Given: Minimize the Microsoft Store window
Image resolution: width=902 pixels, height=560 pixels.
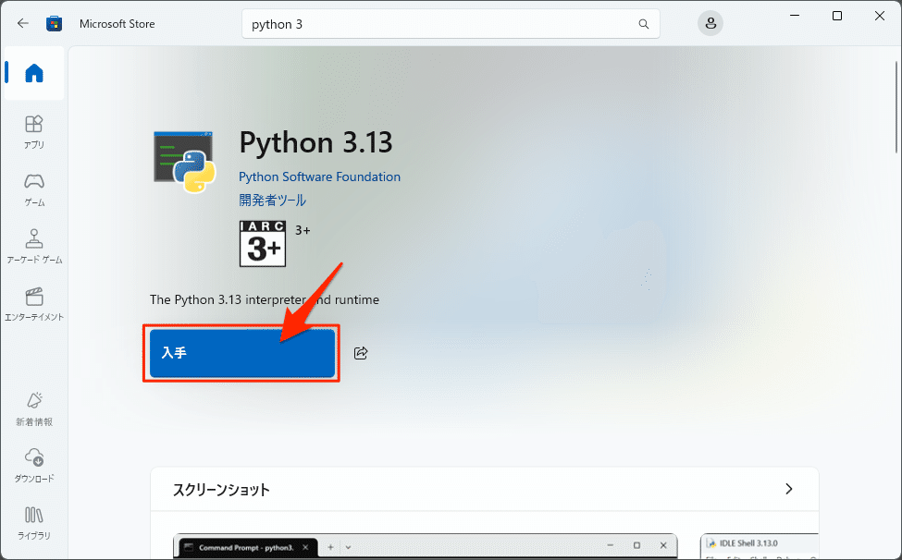Looking at the screenshot, I should [795, 16].
